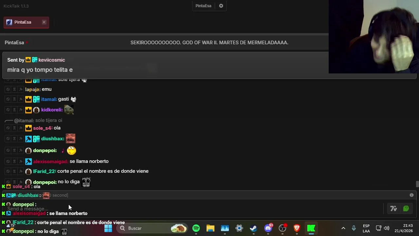Image resolution: width=419 pixels, height=236 pixels.
Task: Open kidkoreli's user card
Action: [x=52, y=110]
